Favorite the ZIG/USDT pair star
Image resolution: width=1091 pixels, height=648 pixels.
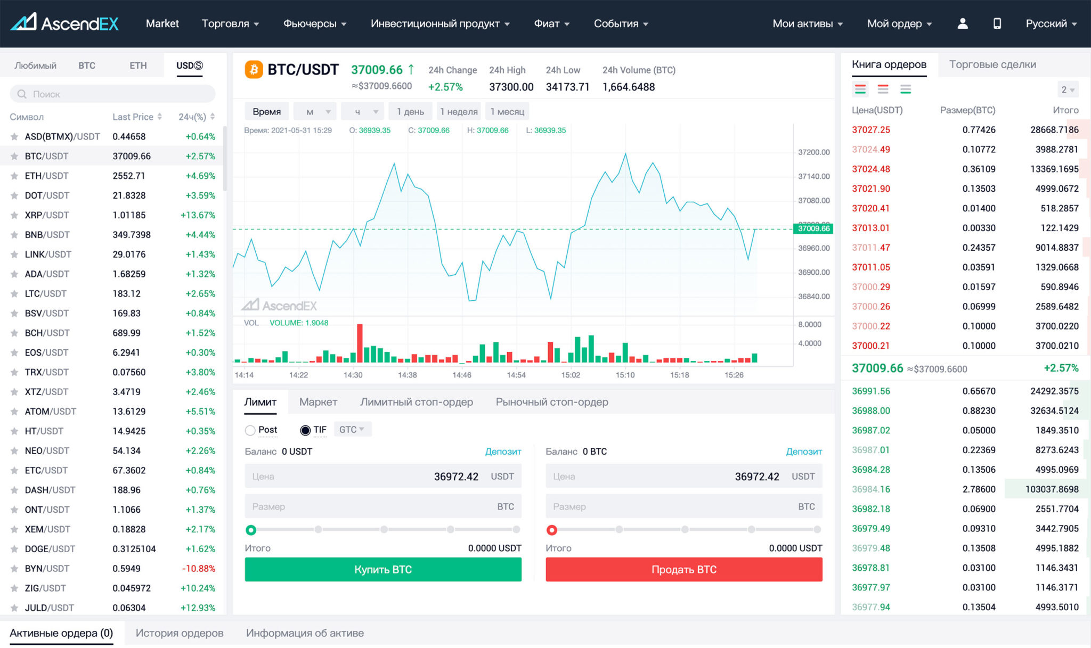point(14,588)
